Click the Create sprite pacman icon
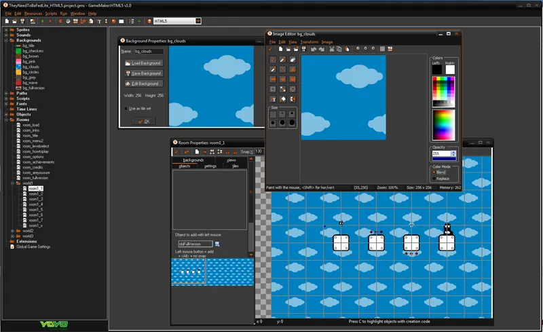The image size is (543, 332). pos(60,21)
